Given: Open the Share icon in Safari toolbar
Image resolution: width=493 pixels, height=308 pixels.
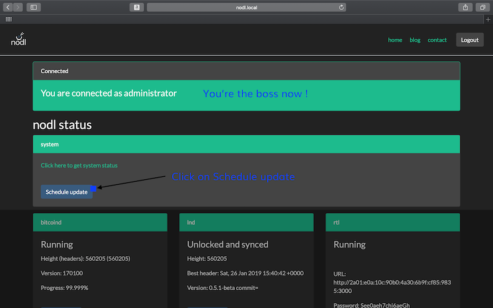Looking at the screenshot, I should pyautogui.click(x=465, y=7).
